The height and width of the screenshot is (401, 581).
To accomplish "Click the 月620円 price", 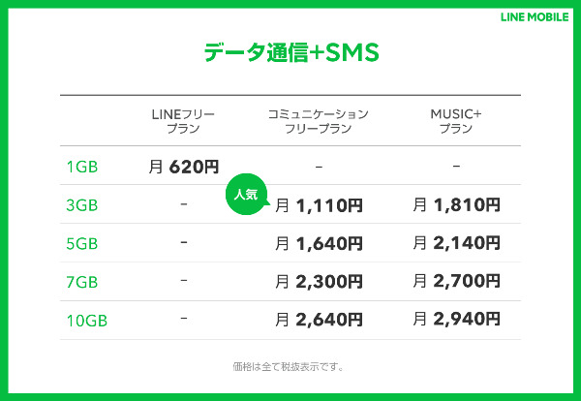I will pos(184,167).
